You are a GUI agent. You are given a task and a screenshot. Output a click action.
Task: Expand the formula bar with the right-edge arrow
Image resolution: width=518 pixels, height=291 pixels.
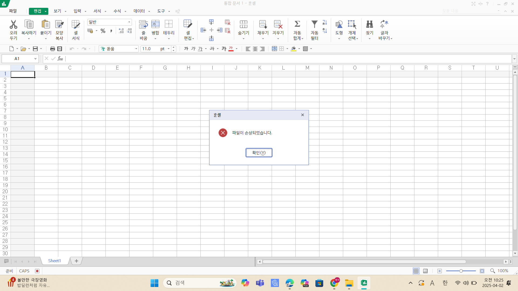(514, 59)
